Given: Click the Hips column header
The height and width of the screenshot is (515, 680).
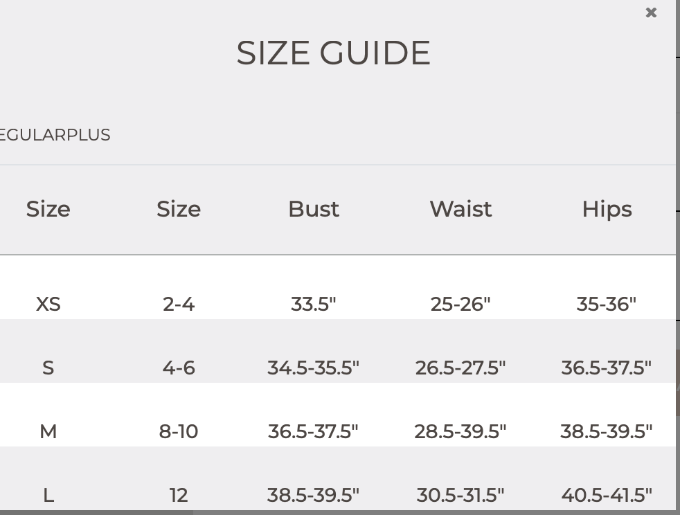Looking at the screenshot, I should click(x=607, y=210).
